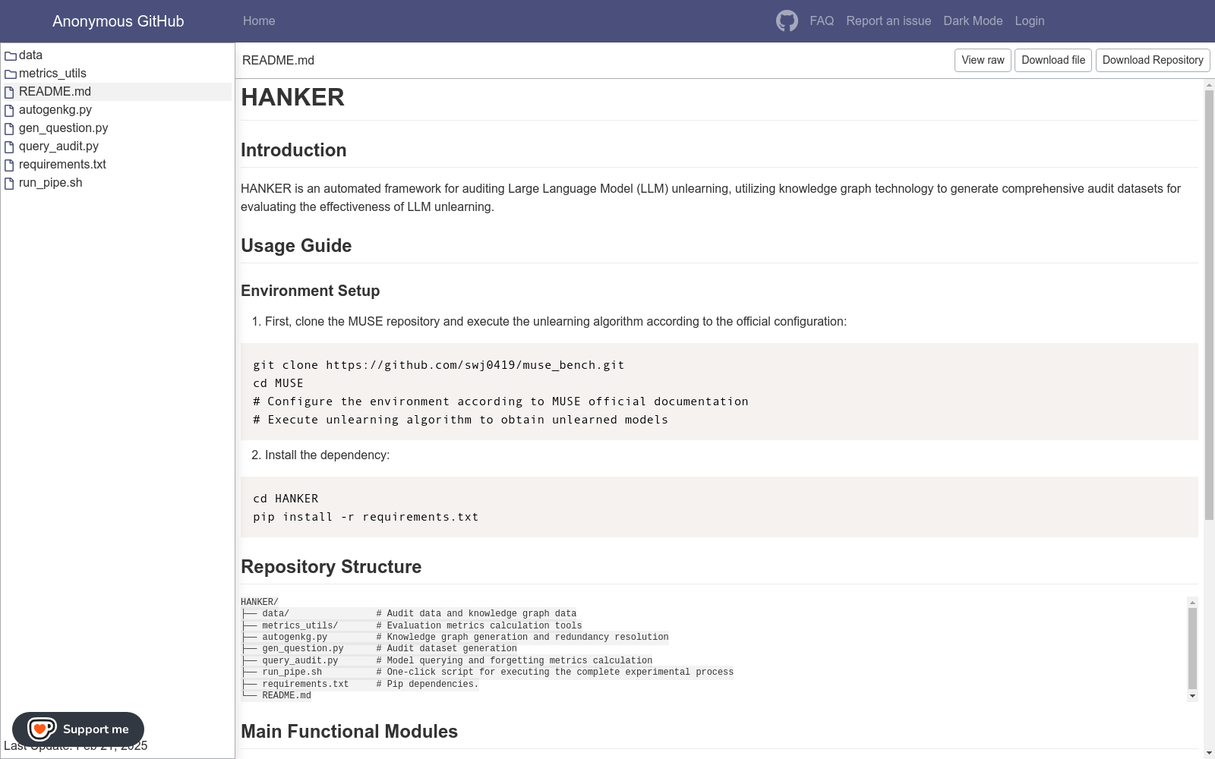Click the HANKER introduction paragraph text
1215x759 pixels.
tap(711, 197)
